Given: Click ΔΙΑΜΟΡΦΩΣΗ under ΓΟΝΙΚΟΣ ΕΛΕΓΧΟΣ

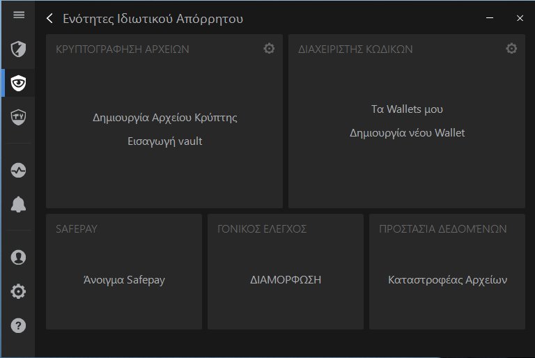Looking at the screenshot, I should 286,280.
